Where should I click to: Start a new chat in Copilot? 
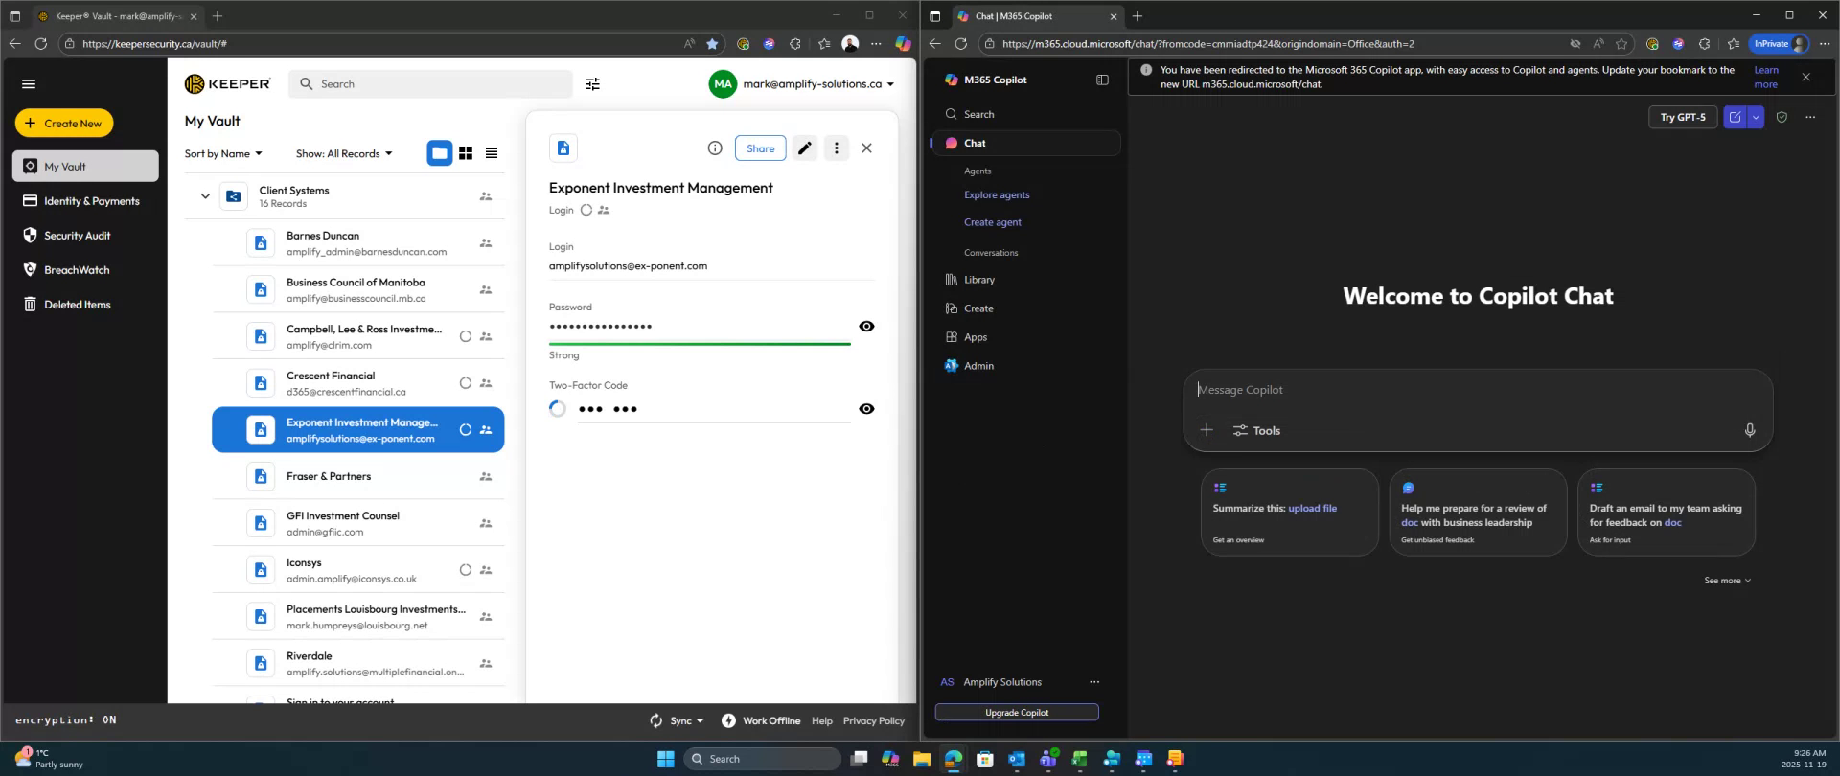1735,117
